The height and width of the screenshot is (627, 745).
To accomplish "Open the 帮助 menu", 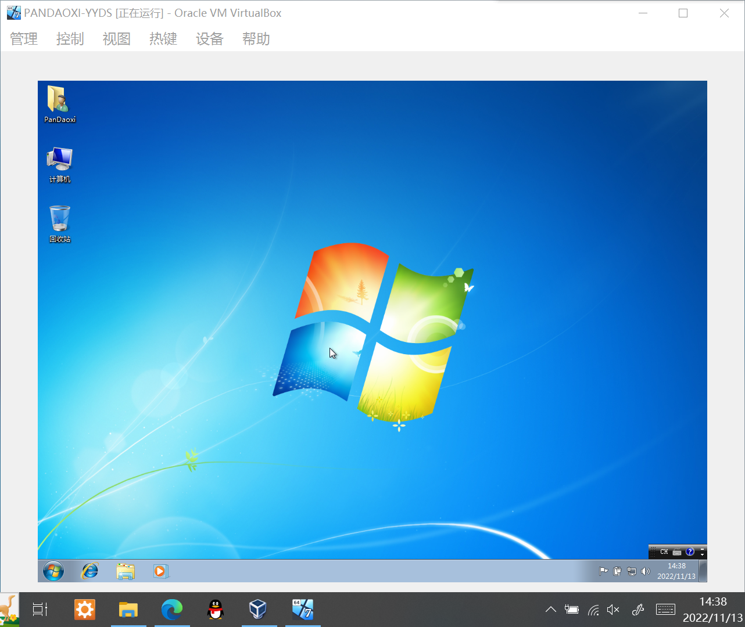I will click(x=256, y=39).
